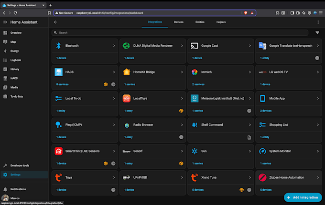Click the Zigbee Home Automation logo
Viewport: 325px width, 205px height.
click(262, 177)
